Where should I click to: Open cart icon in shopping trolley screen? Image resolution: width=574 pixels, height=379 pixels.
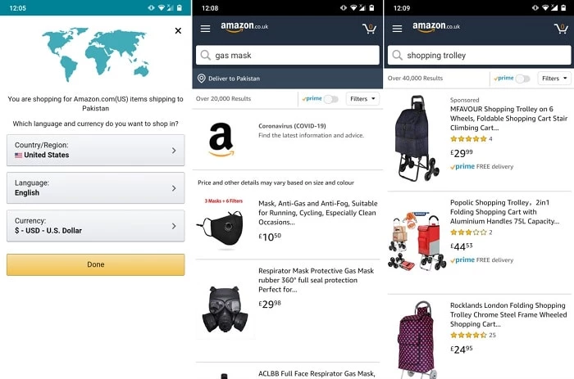point(561,29)
